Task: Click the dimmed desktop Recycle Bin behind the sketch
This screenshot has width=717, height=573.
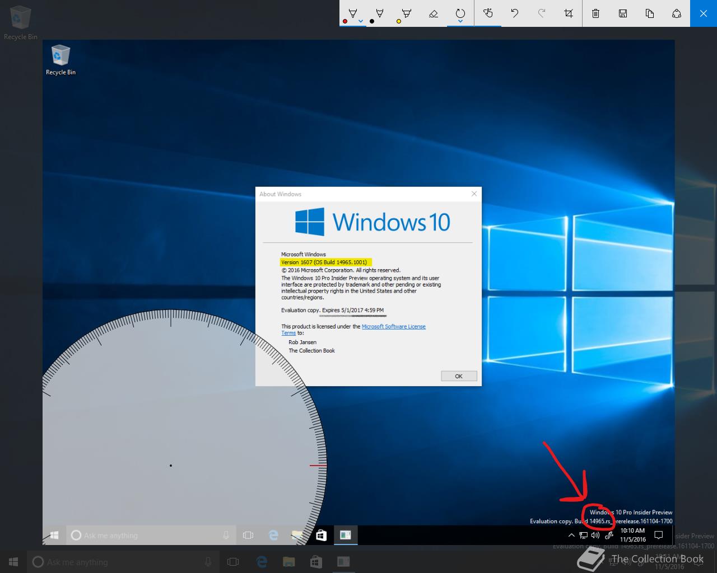Action: 21,22
